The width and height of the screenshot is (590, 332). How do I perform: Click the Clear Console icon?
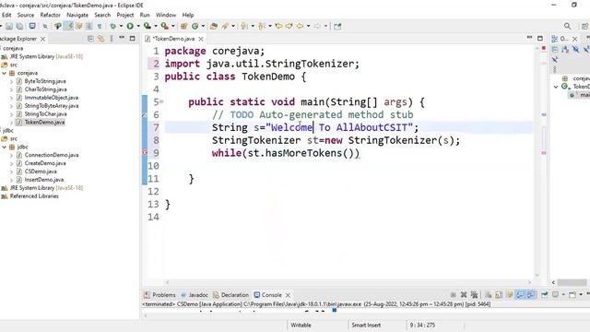[488, 295]
